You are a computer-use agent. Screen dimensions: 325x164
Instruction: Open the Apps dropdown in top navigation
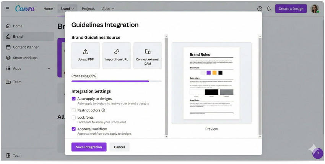pos(108,9)
